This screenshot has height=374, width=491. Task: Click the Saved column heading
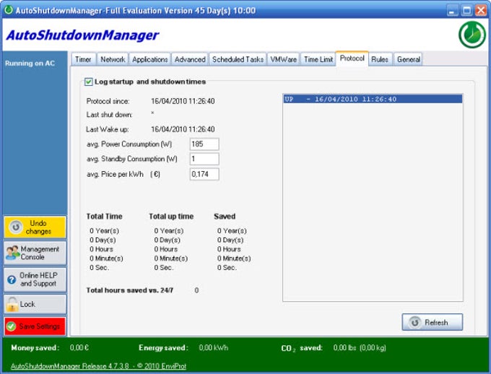coord(225,217)
